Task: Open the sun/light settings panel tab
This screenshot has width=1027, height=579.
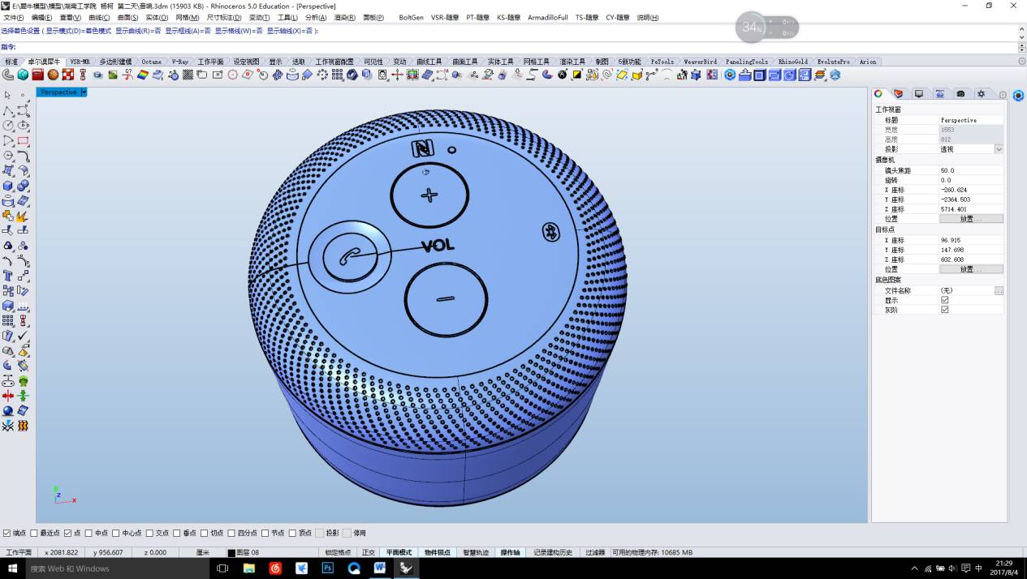Action: (981, 94)
